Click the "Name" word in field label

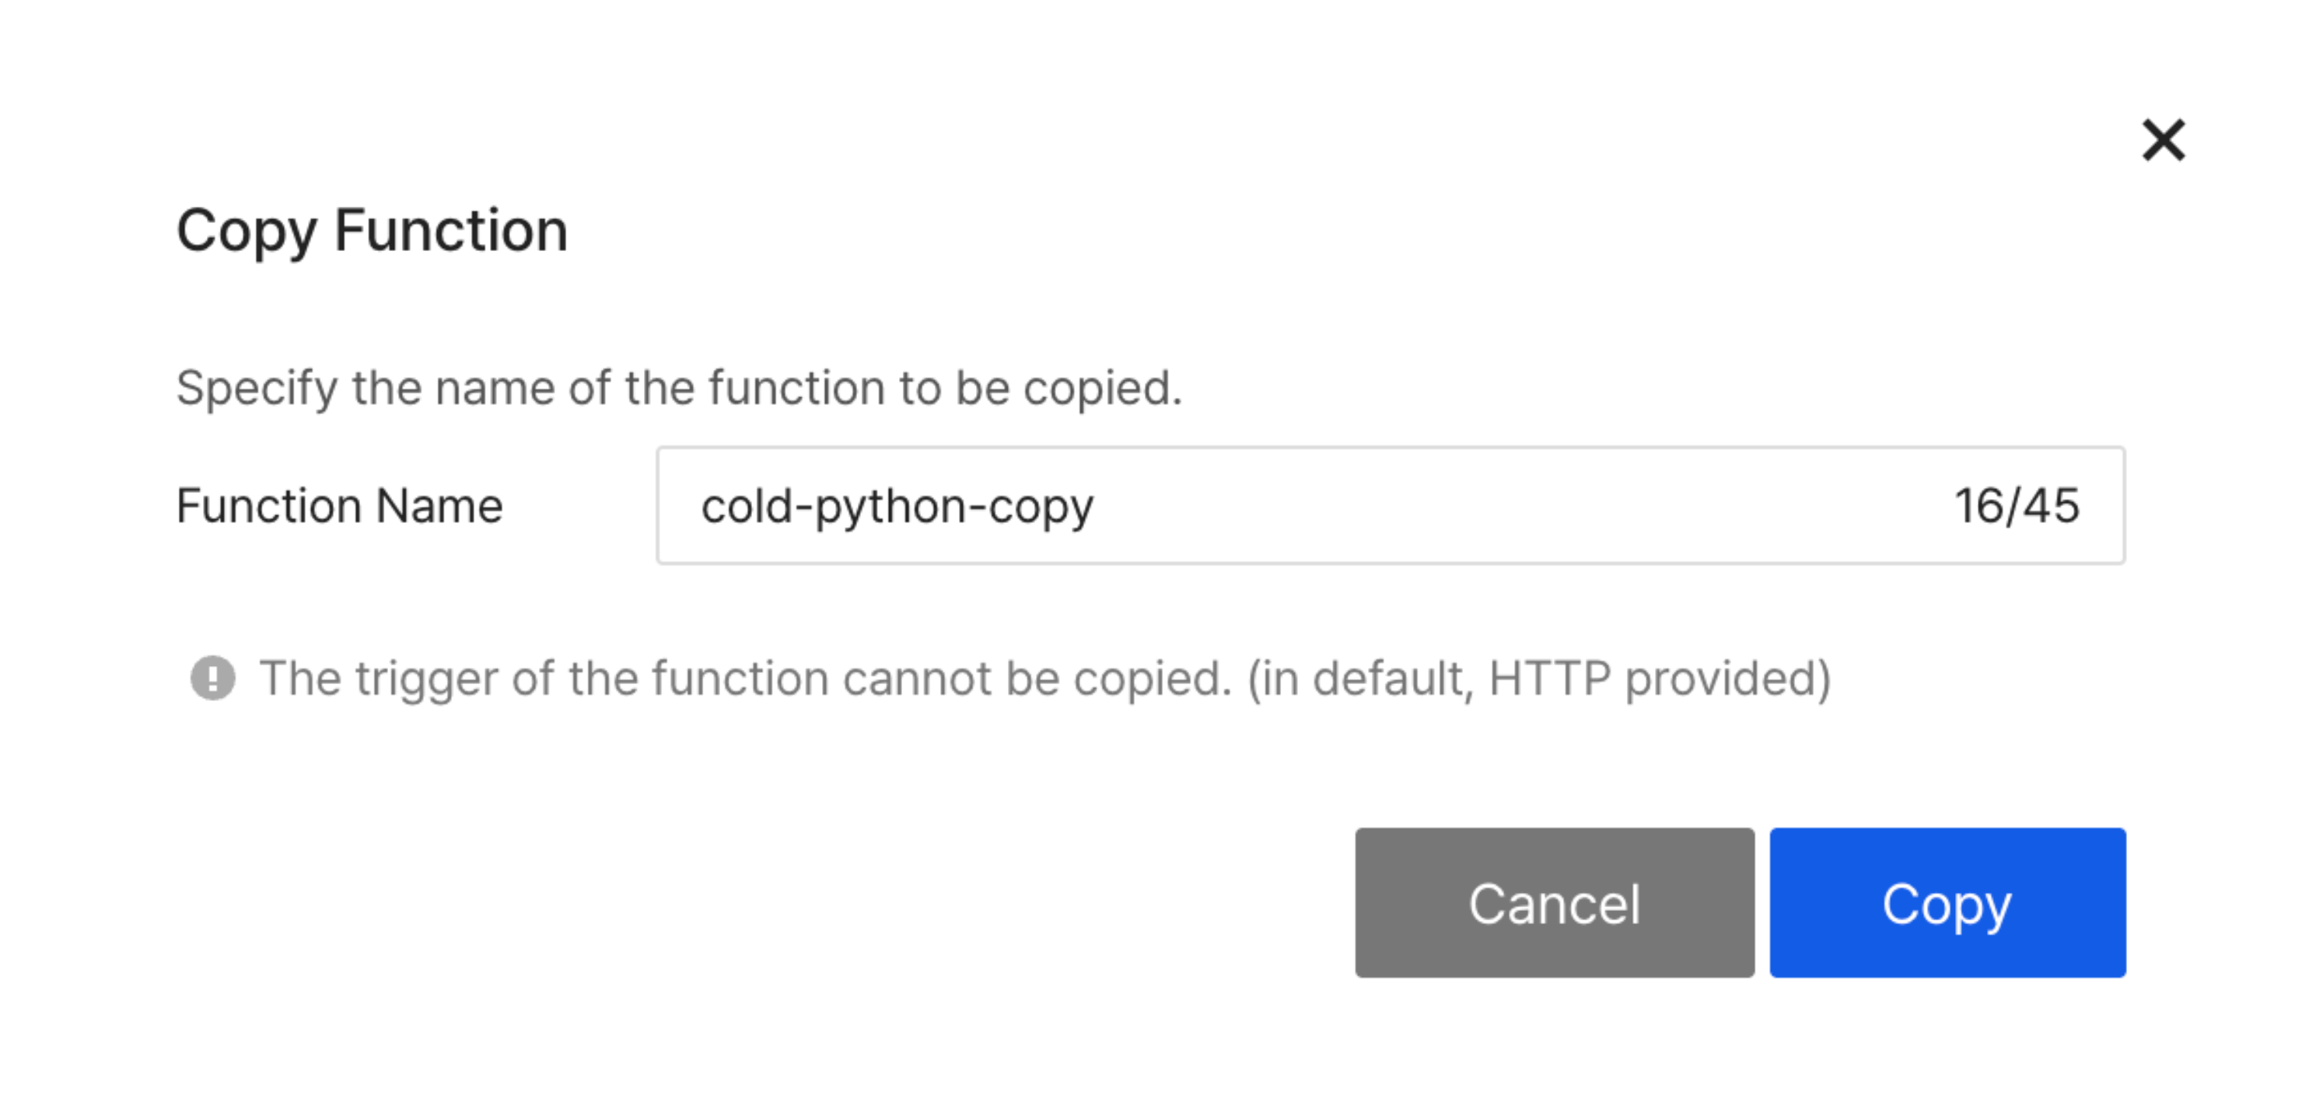click(x=439, y=507)
